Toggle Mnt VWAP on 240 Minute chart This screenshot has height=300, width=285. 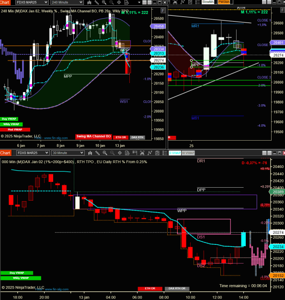(15, 130)
